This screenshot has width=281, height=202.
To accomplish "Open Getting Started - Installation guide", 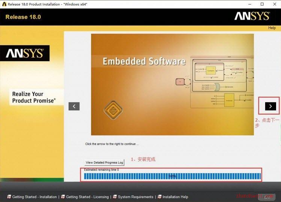I will [35, 197].
